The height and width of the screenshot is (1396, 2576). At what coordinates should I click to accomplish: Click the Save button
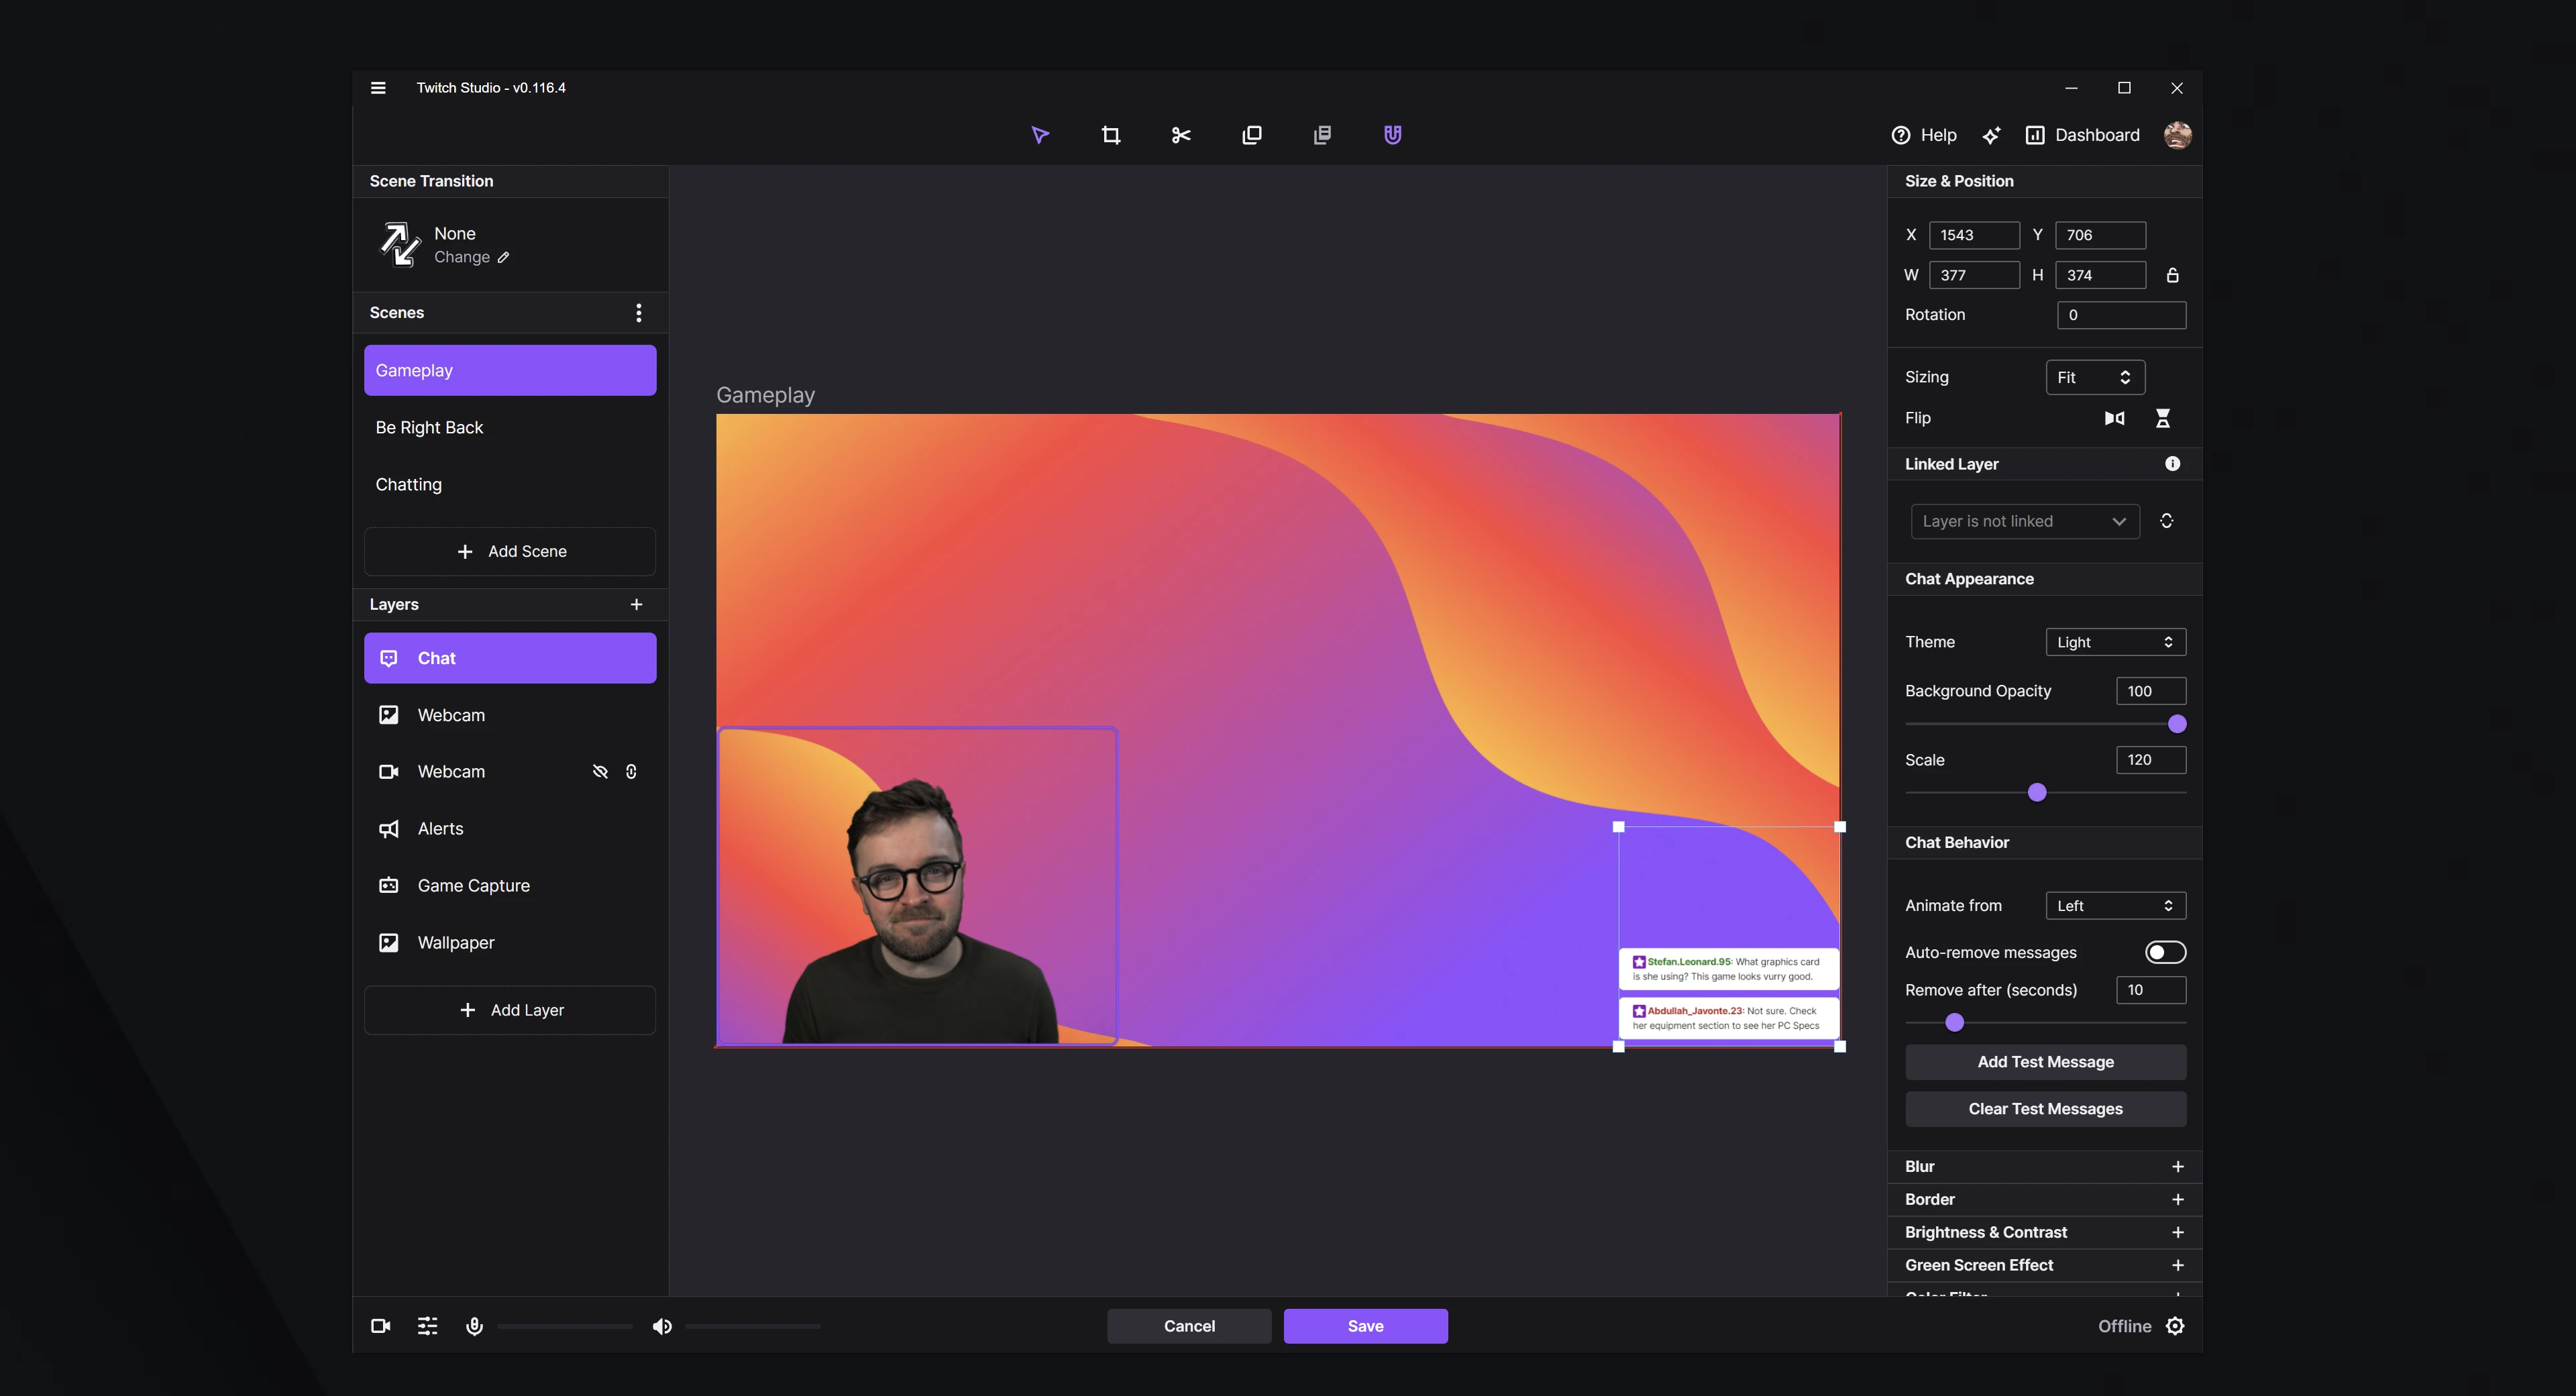pyautogui.click(x=1365, y=1326)
